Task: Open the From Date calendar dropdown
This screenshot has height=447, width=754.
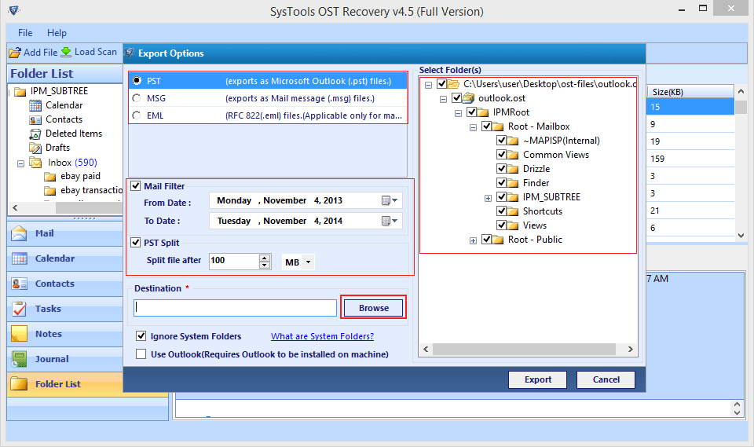Action: 390,200
